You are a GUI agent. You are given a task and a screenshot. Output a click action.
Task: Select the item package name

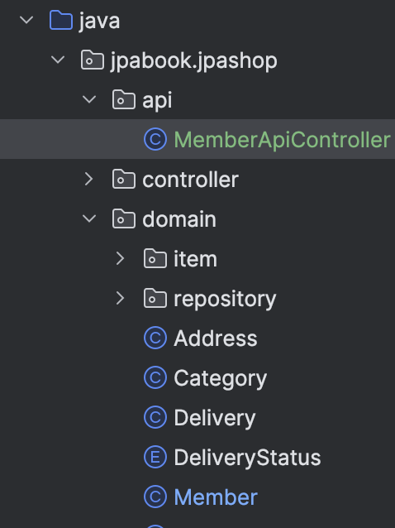(195, 259)
